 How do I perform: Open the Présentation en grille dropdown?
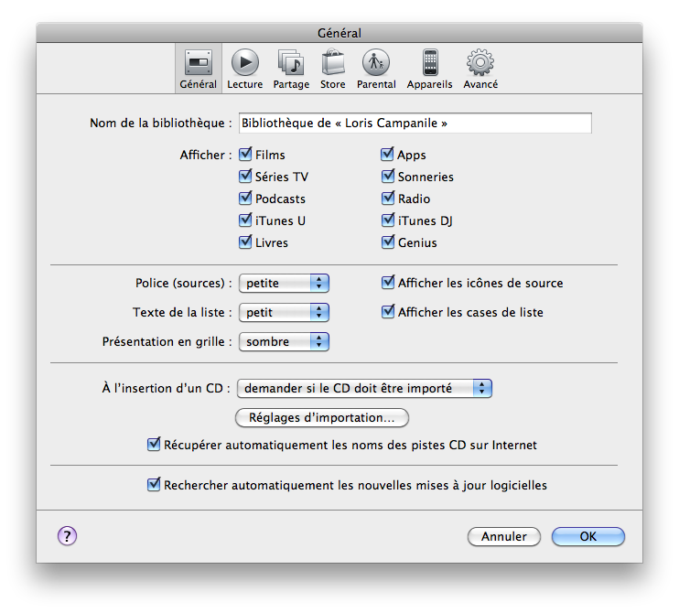(284, 341)
